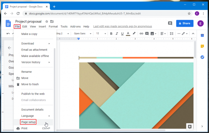Click the Explore button at bottom right
209x133 pixels.
click(190, 127)
